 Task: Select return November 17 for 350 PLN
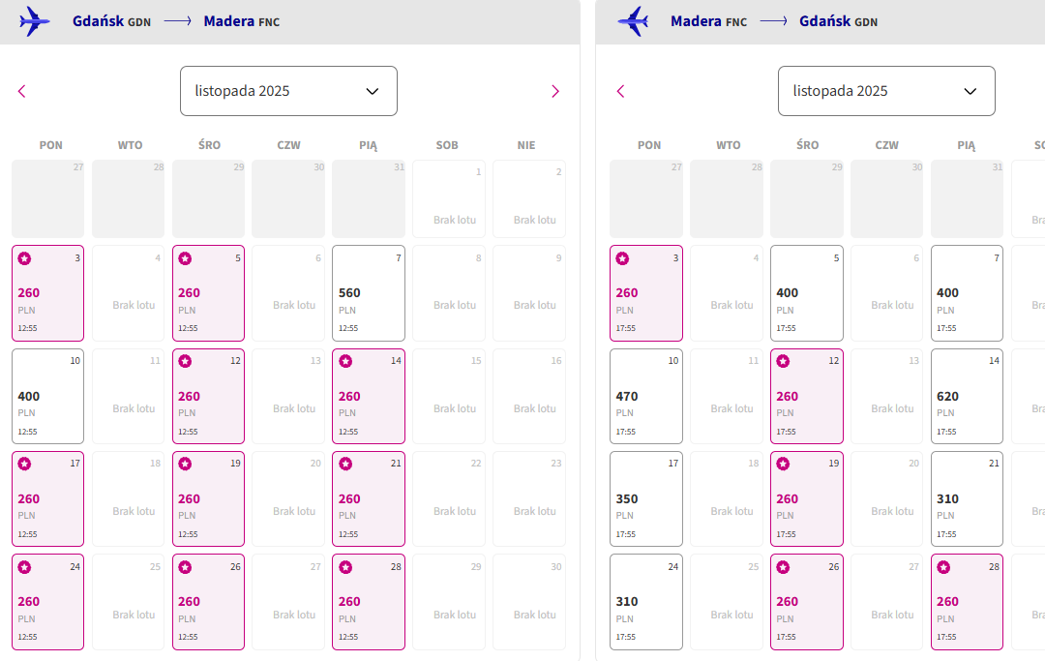pos(646,499)
